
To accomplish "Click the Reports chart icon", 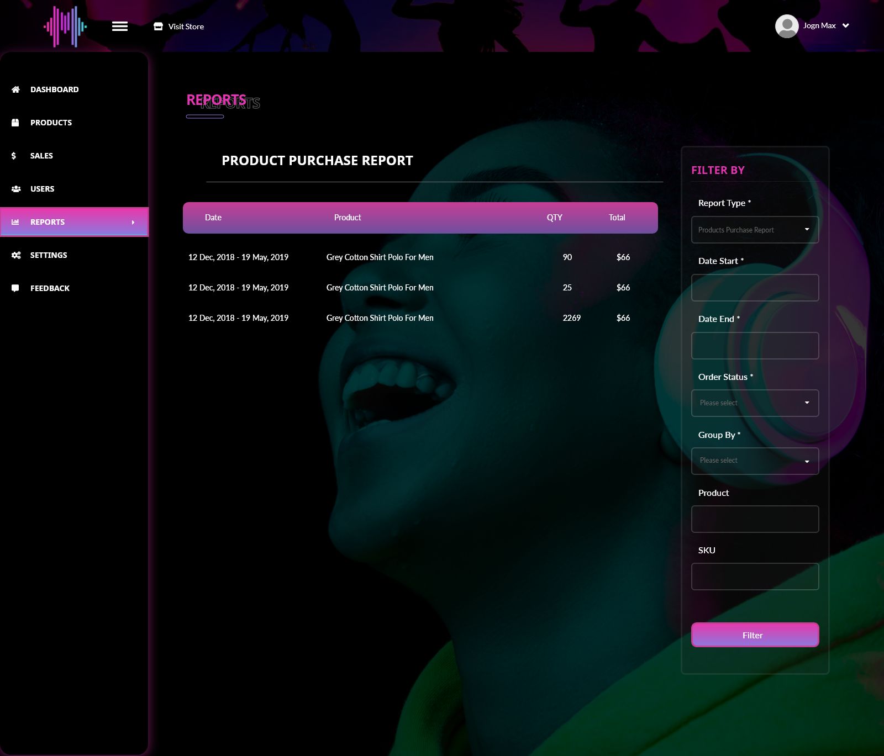I will click(15, 222).
